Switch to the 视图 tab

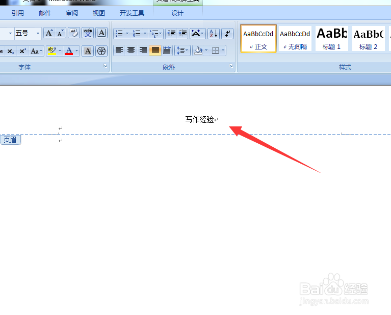pos(99,13)
